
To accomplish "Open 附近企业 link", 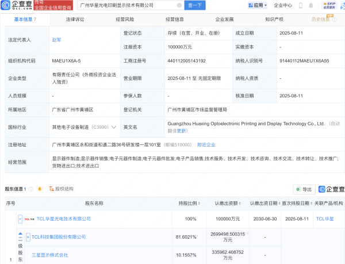I will 206,144.
